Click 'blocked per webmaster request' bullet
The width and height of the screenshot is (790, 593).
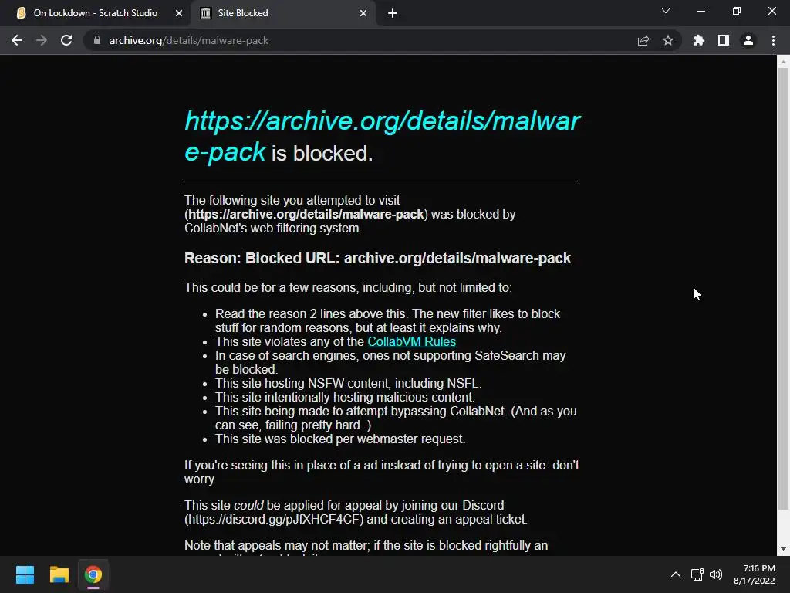[340, 439]
